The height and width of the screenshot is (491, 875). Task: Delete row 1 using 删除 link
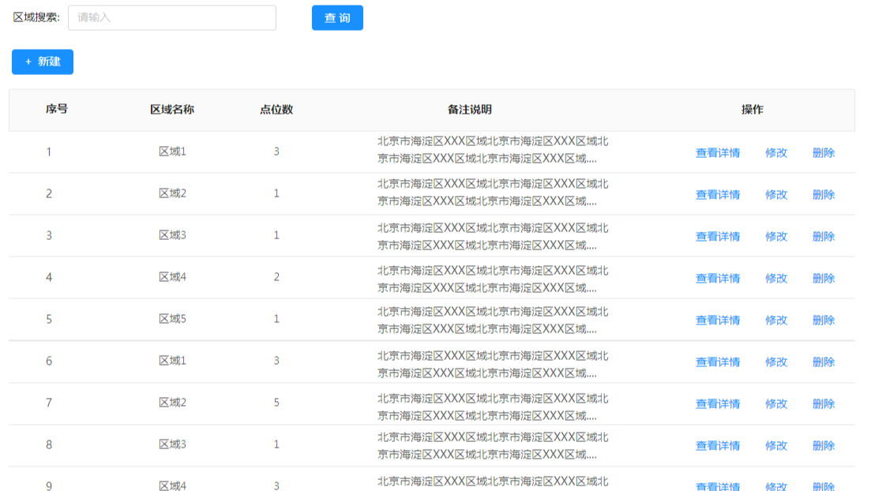[823, 153]
